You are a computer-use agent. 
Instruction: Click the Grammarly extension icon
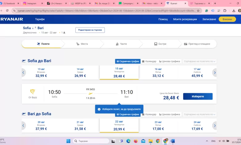point(207,10)
